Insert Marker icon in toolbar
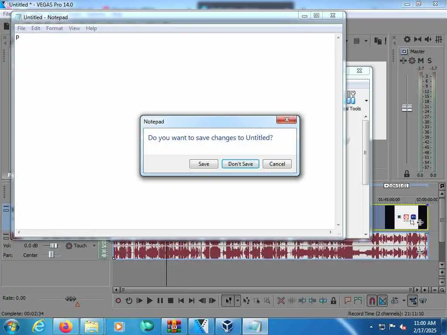 tap(347, 300)
